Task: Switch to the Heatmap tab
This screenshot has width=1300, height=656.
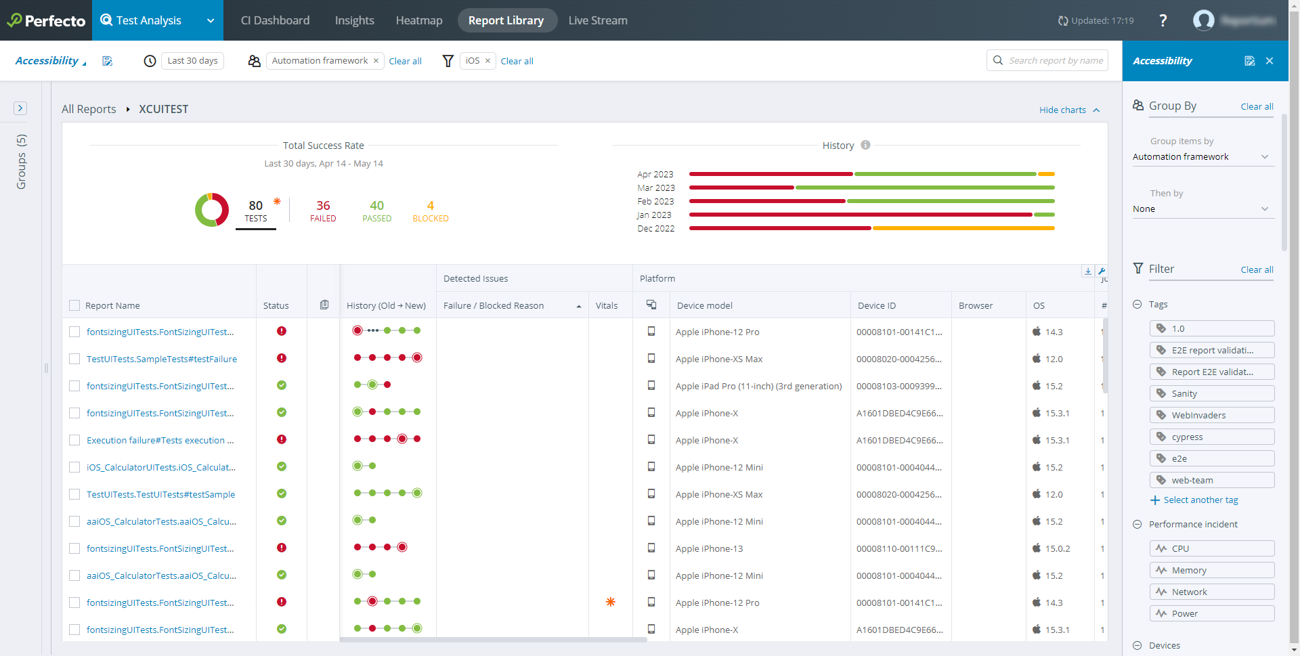Action: tap(418, 20)
